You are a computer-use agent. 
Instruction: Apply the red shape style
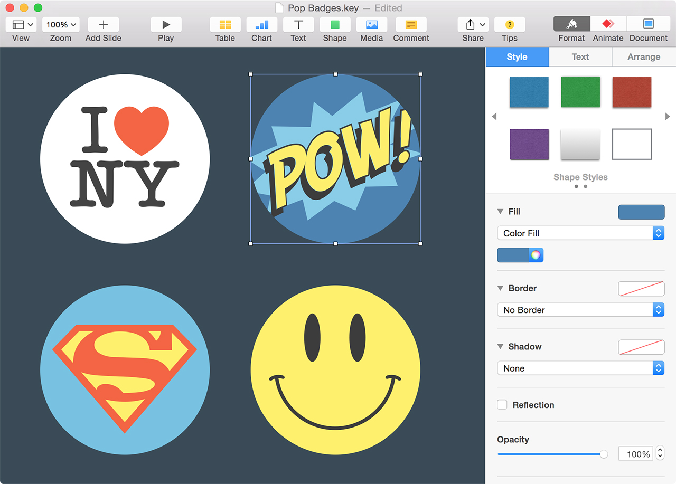pyautogui.click(x=632, y=92)
